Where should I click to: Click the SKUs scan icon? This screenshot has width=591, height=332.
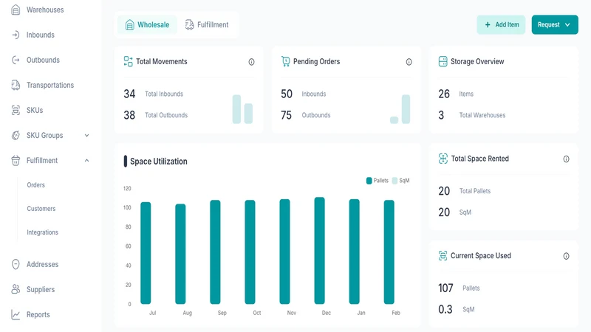[16, 110]
